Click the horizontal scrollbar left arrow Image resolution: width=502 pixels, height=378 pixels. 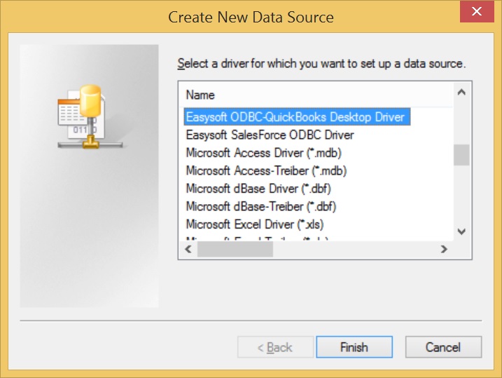(188, 249)
